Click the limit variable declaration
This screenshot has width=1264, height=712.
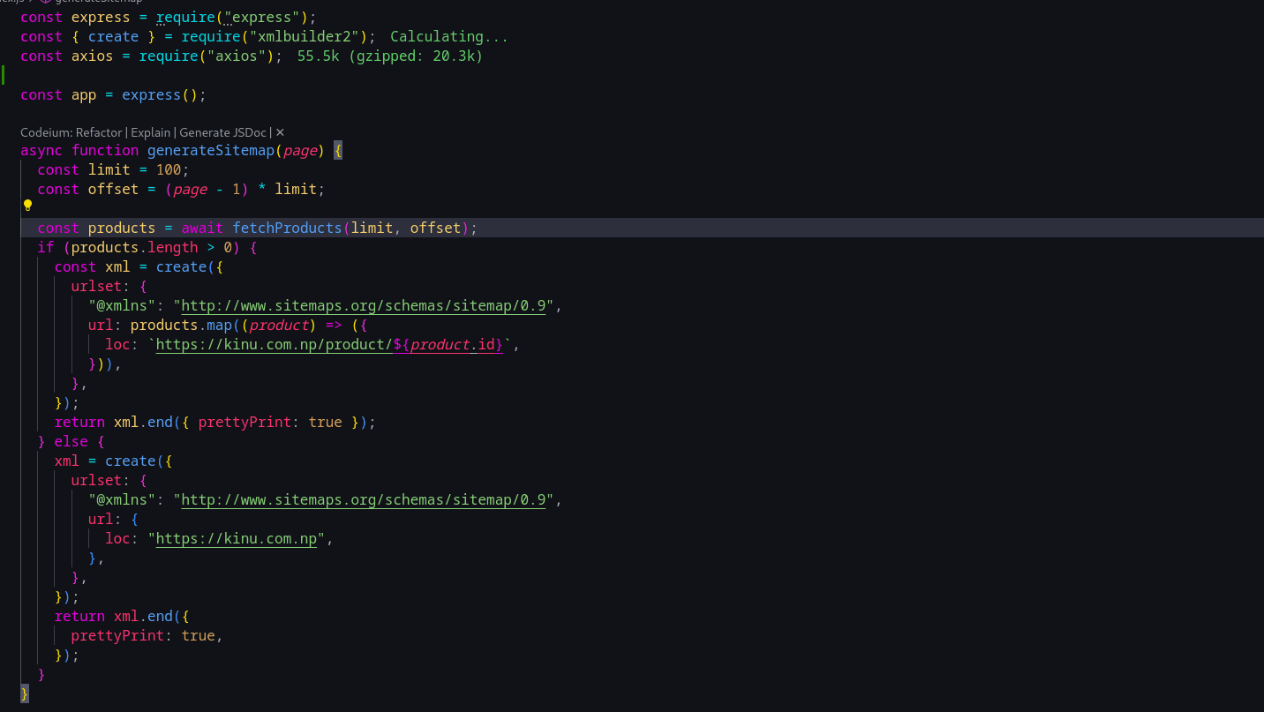(109, 169)
